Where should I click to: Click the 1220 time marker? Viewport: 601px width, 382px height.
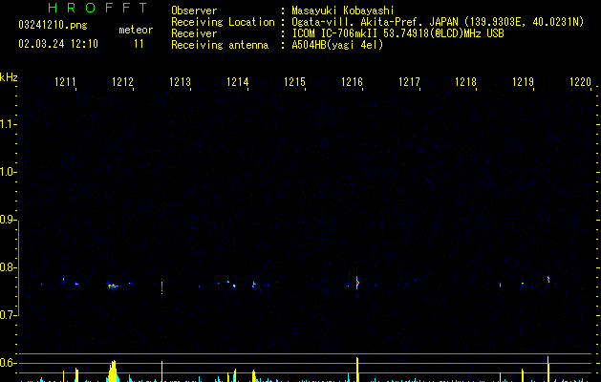(x=580, y=82)
